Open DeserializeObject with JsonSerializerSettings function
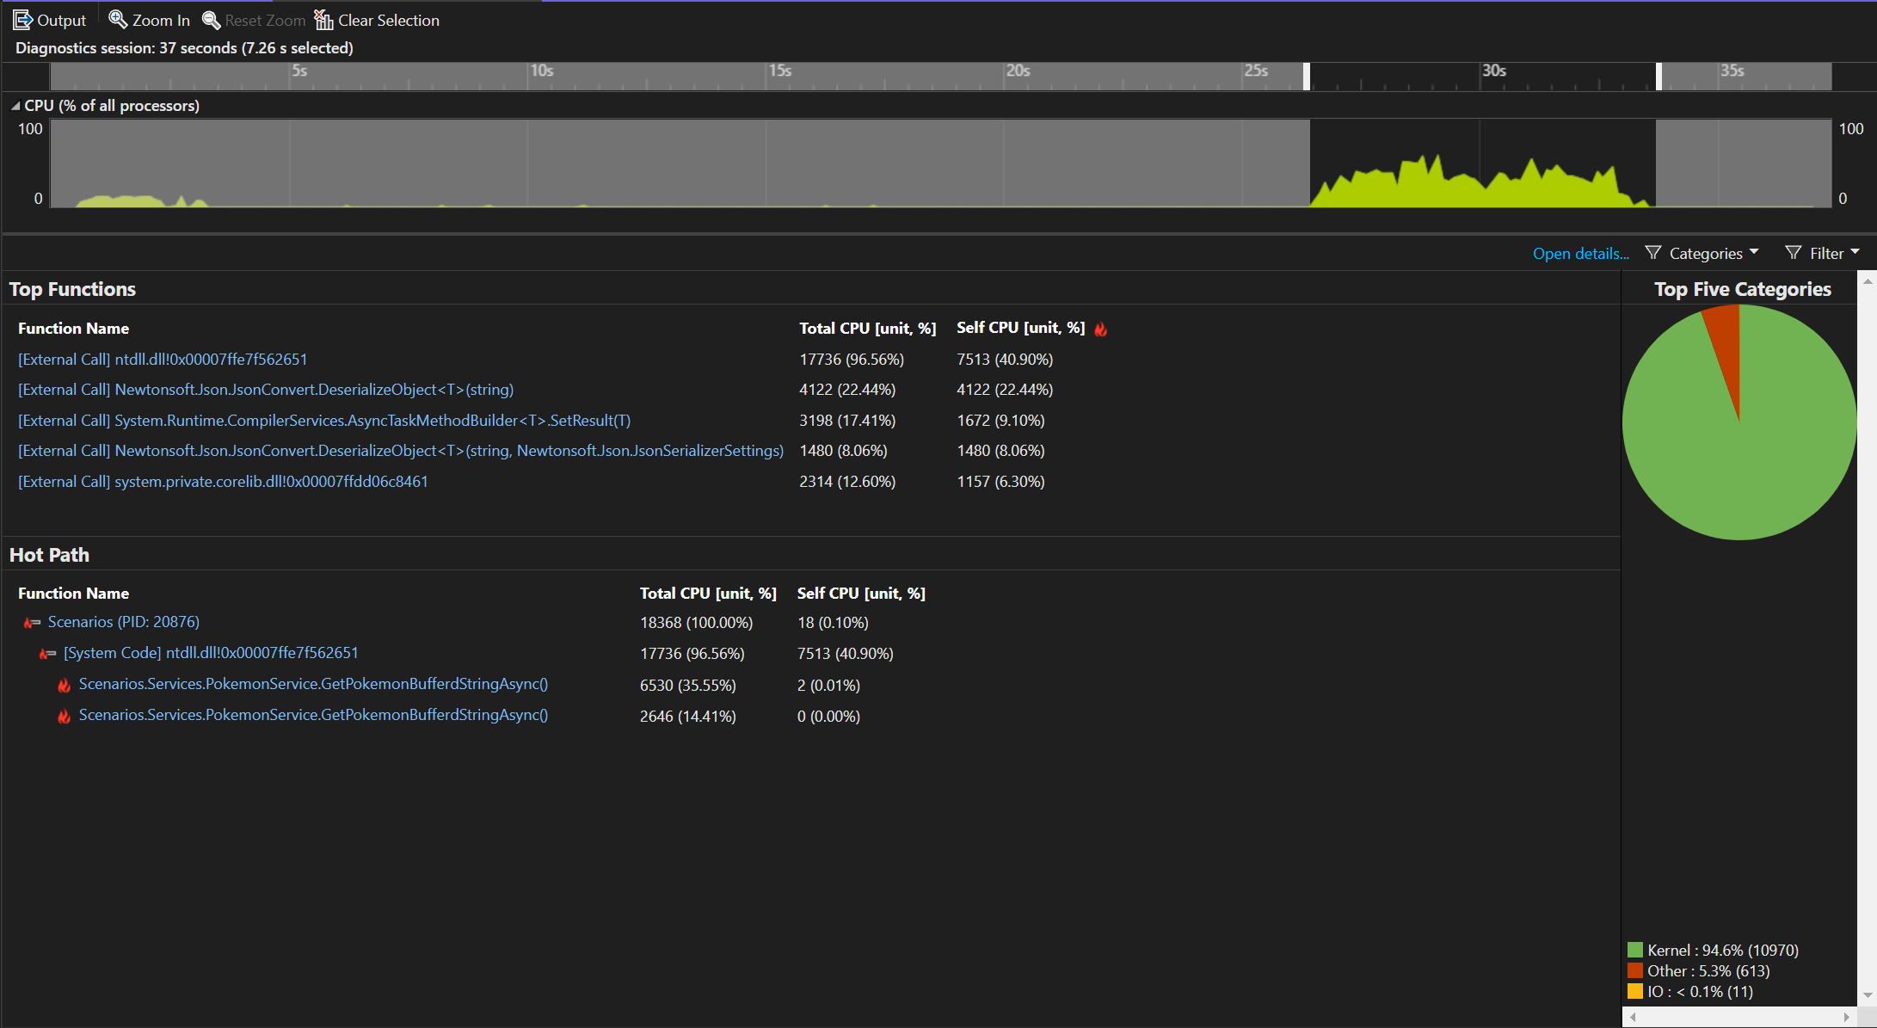Image resolution: width=1877 pixels, height=1028 pixels. tap(401, 451)
